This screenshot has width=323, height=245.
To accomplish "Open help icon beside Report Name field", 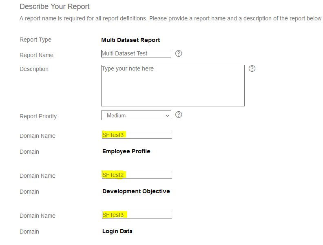I will tap(179, 53).
